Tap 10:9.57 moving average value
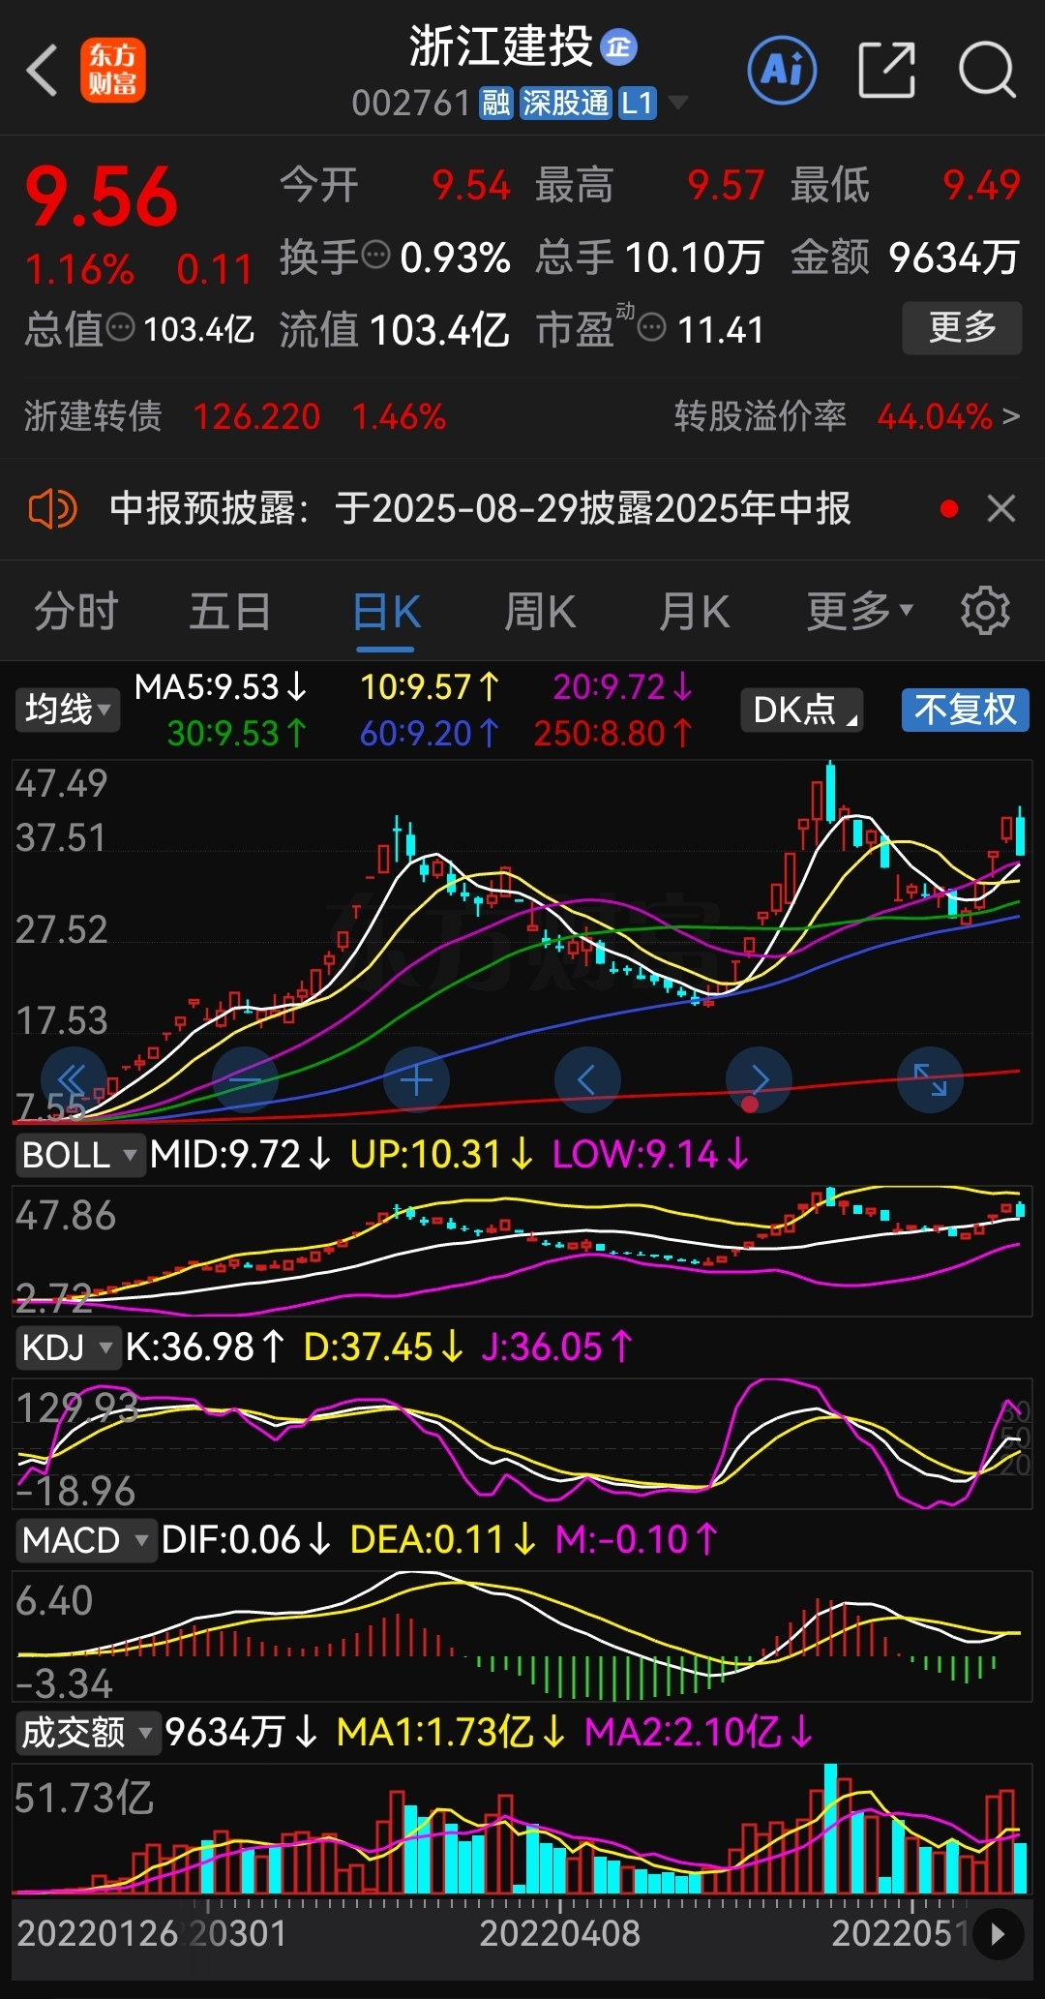This screenshot has height=1999, width=1045. pyautogui.click(x=430, y=687)
